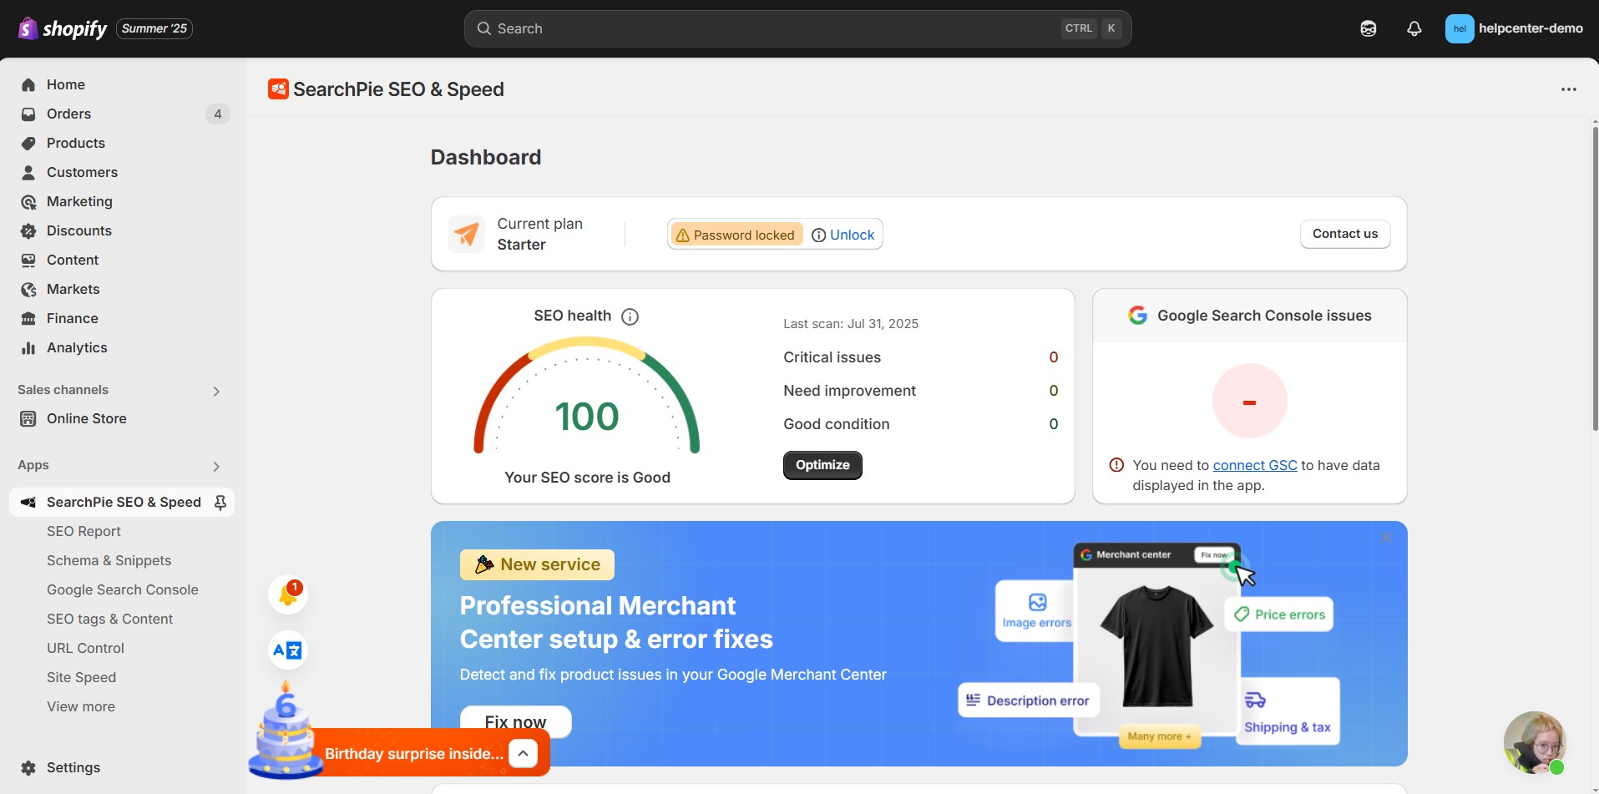Open the SearchPie notifications bell with badge
The width and height of the screenshot is (1599, 794).
coord(288,593)
